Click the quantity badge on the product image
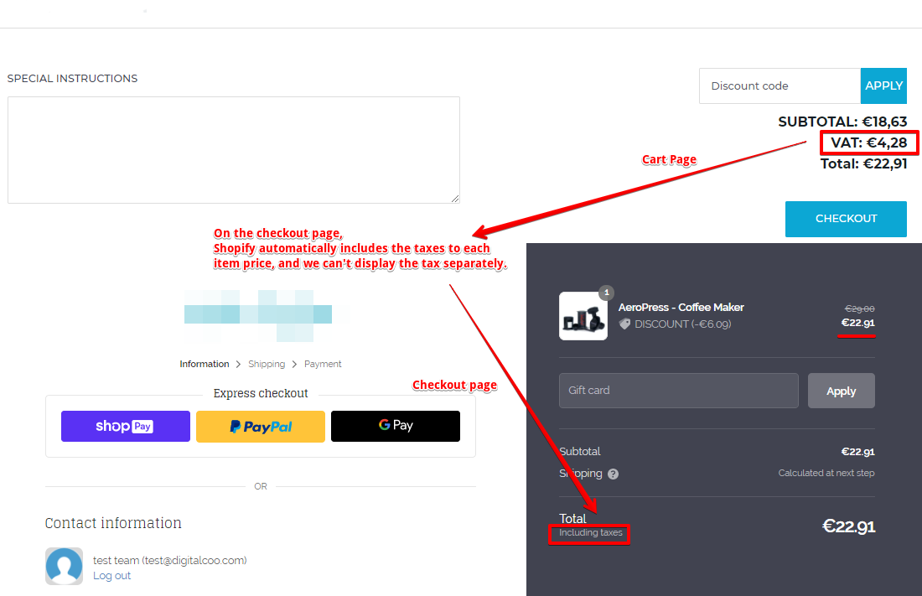Image resolution: width=922 pixels, height=596 pixels. coord(607,293)
